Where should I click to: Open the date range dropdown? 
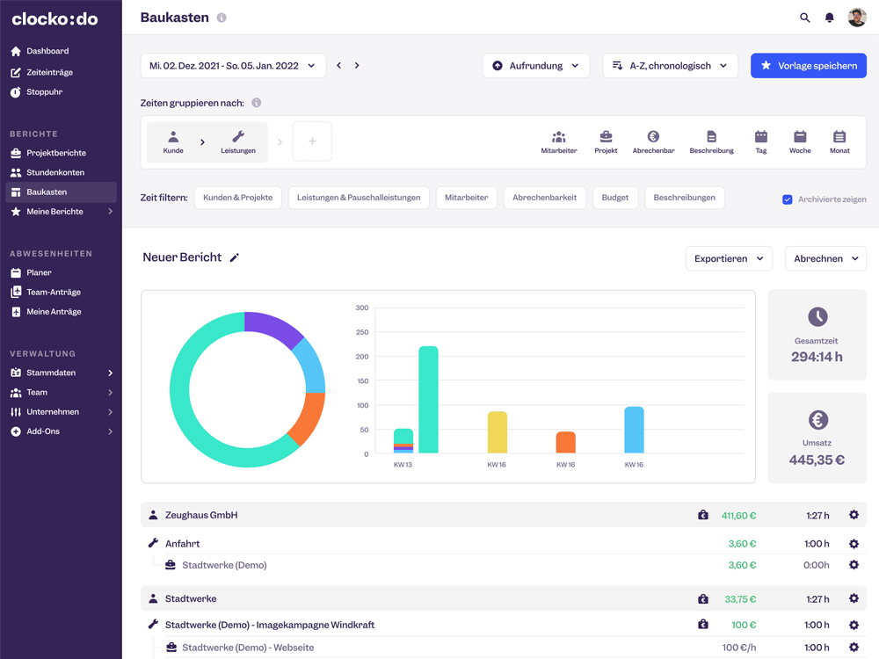tap(233, 66)
